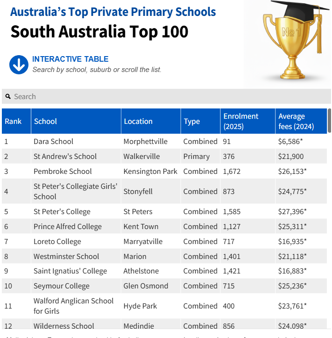Click the $21,900 fees cell

301,156
